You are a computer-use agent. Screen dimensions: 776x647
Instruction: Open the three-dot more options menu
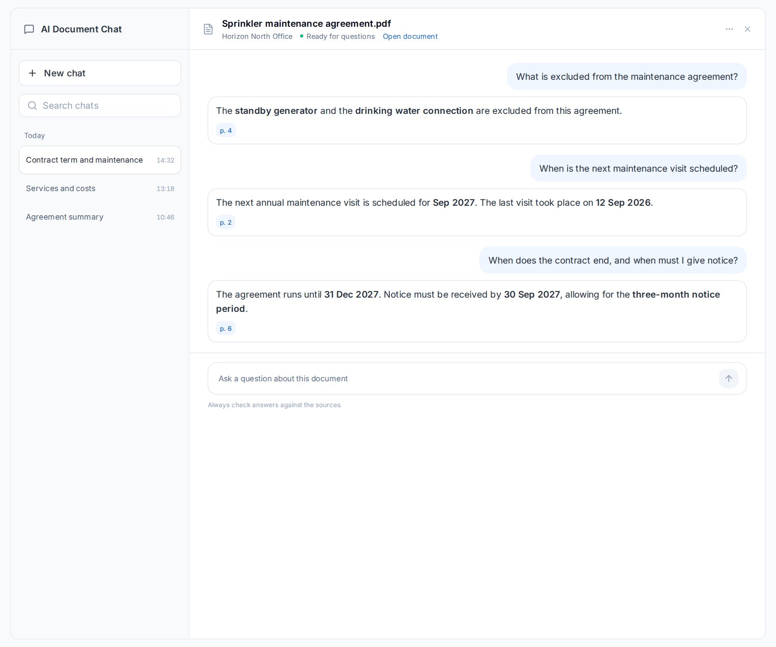[x=729, y=29]
